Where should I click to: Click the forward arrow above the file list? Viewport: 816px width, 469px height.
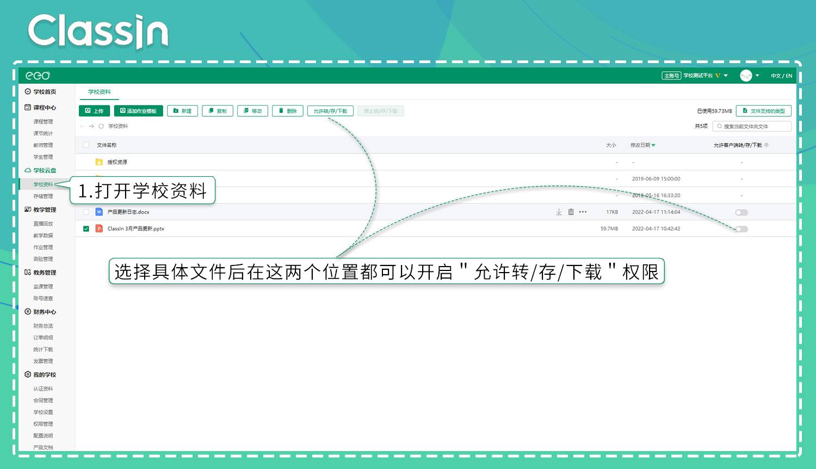tap(91, 126)
